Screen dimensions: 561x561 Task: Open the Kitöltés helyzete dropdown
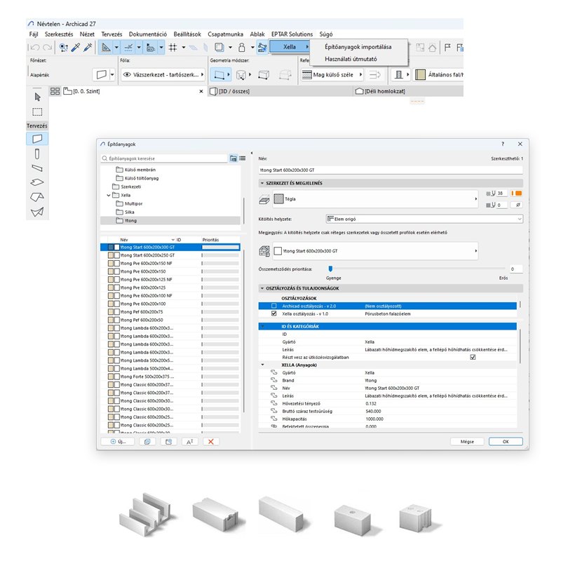pyautogui.click(x=424, y=219)
